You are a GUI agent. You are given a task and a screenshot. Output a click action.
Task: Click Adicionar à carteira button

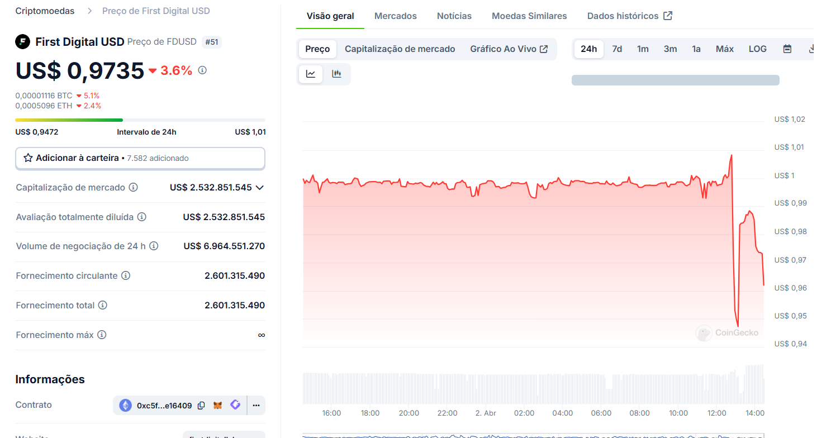140,158
